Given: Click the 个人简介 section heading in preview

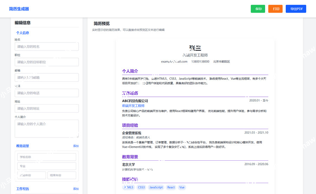Looking at the screenshot, I should (130, 71).
